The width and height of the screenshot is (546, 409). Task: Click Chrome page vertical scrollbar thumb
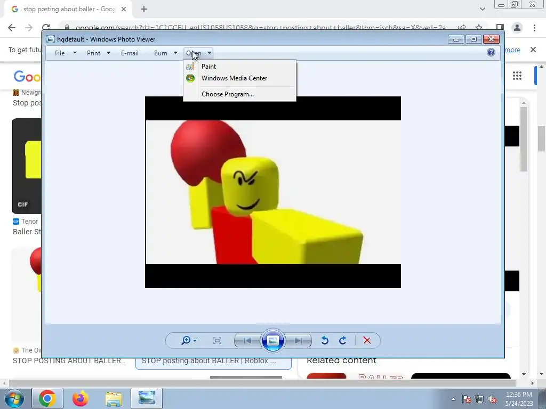[541, 138]
